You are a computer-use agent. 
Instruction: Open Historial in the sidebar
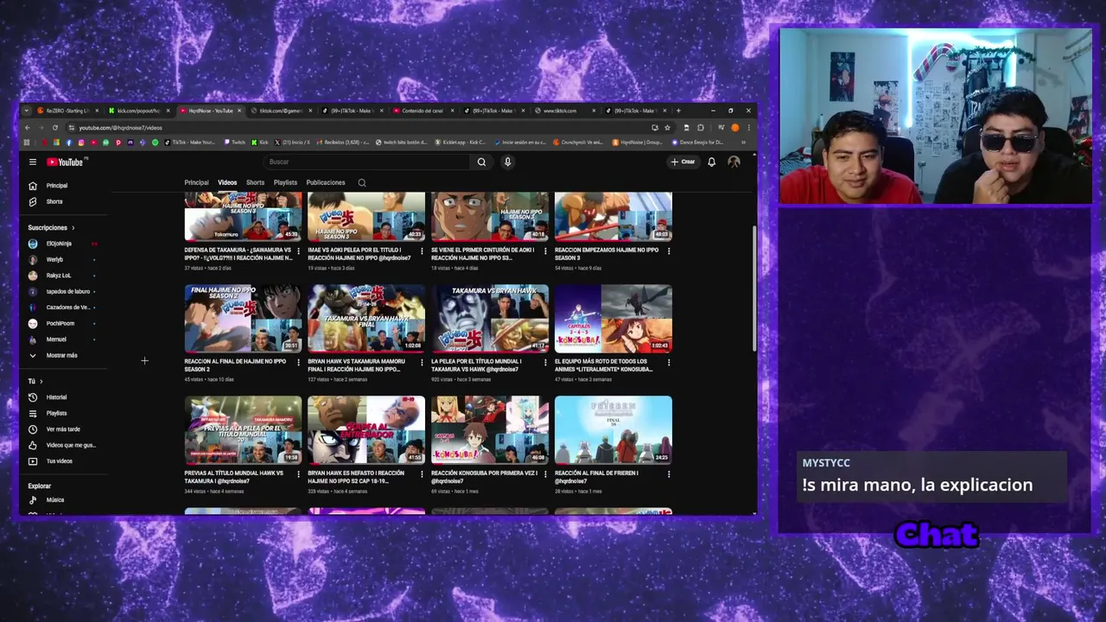pos(65,397)
